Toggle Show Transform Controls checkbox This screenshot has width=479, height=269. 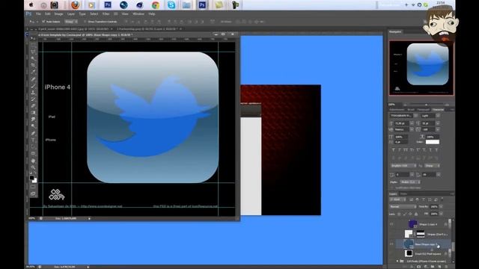tap(85, 22)
